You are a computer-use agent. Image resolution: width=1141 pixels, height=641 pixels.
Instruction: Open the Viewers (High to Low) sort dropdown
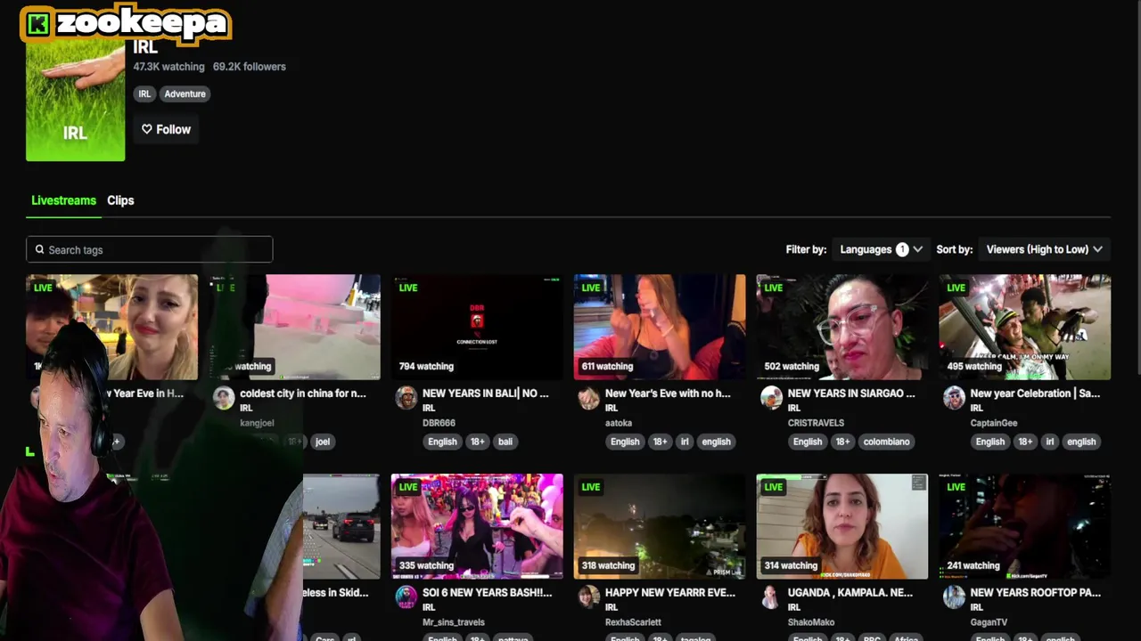pyautogui.click(x=1044, y=249)
